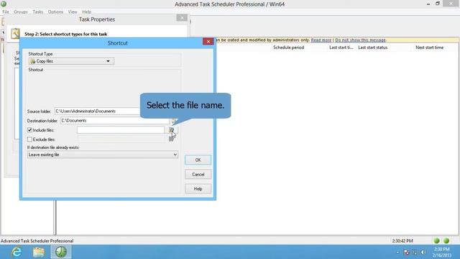Click the Destination folder path field
Image resolution: width=460 pixels, height=259 pixels.
tap(115, 121)
